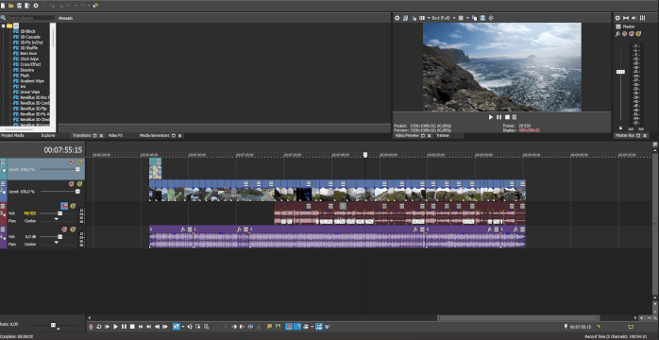The image size is (659, 340).
Task: Switch to the Video Preview tab
Action: pos(408,136)
